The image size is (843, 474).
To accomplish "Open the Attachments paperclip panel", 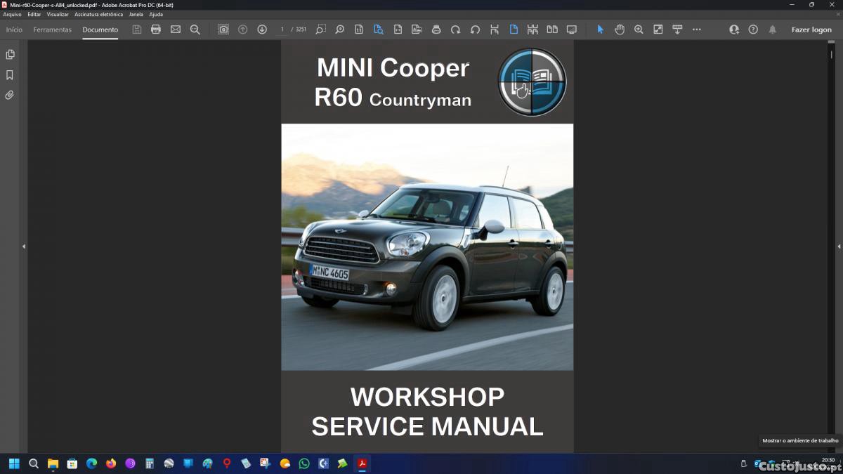I will 10,95.
